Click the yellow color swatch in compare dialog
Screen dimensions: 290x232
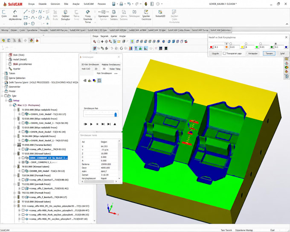[x=242, y=47]
